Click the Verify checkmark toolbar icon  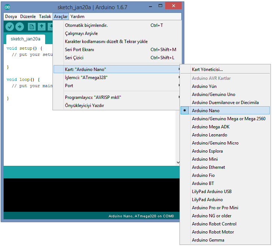[x=10, y=27]
